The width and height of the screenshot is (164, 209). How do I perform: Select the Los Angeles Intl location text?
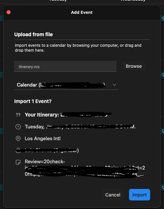[x=43, y=139]
